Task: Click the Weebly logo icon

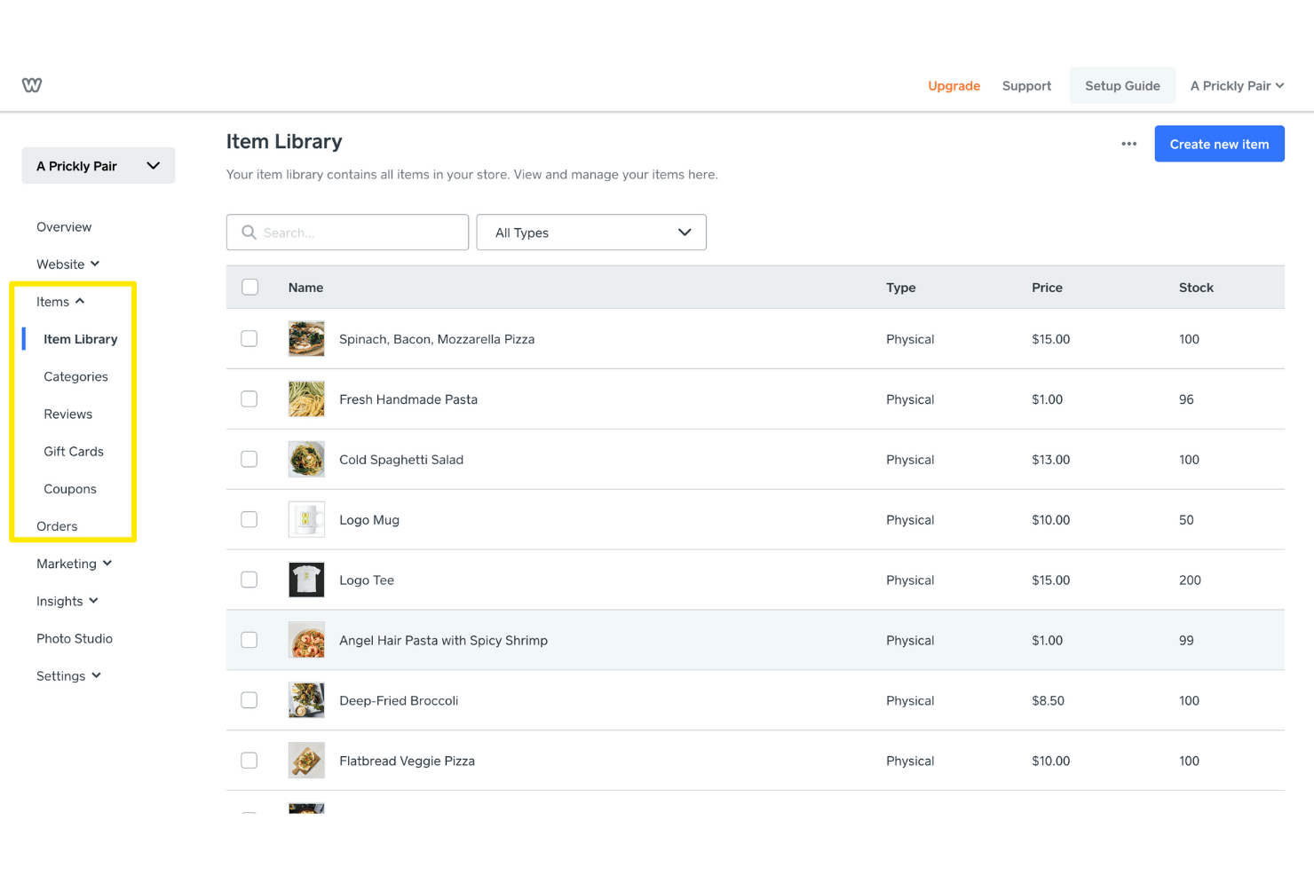Action: [32, 85]
